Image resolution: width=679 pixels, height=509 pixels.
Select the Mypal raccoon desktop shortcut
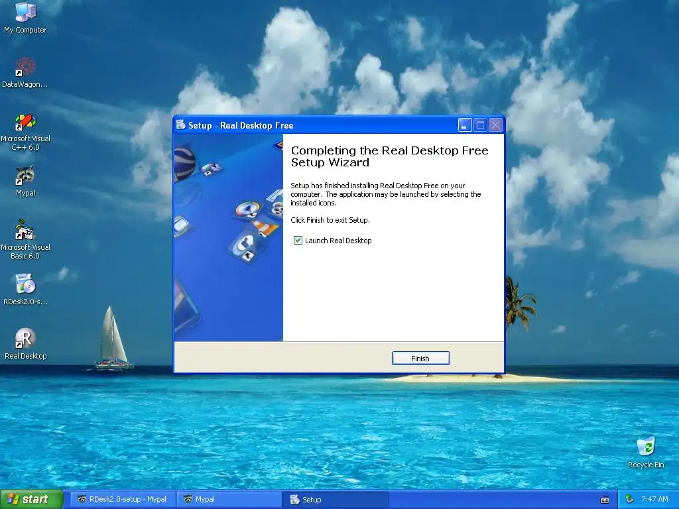tap(25, 181)
